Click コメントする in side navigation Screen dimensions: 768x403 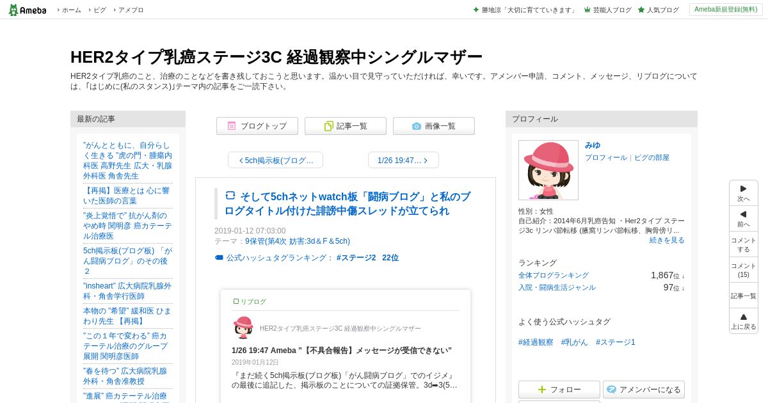click(744, 244)
